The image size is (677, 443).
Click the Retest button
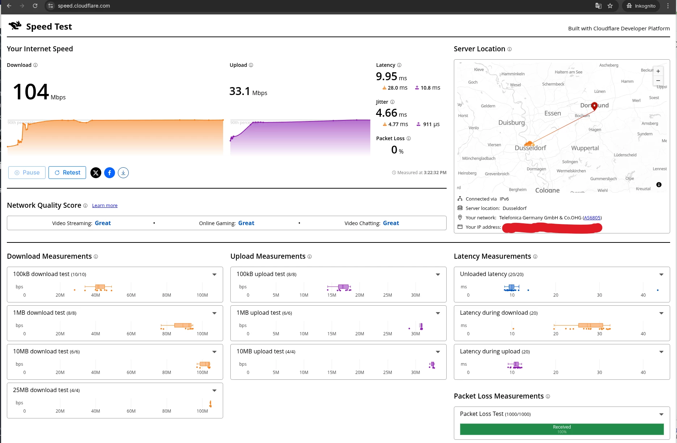(x=67, y=173)
